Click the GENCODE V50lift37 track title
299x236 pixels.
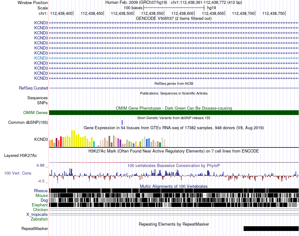[x=174, y=19]
